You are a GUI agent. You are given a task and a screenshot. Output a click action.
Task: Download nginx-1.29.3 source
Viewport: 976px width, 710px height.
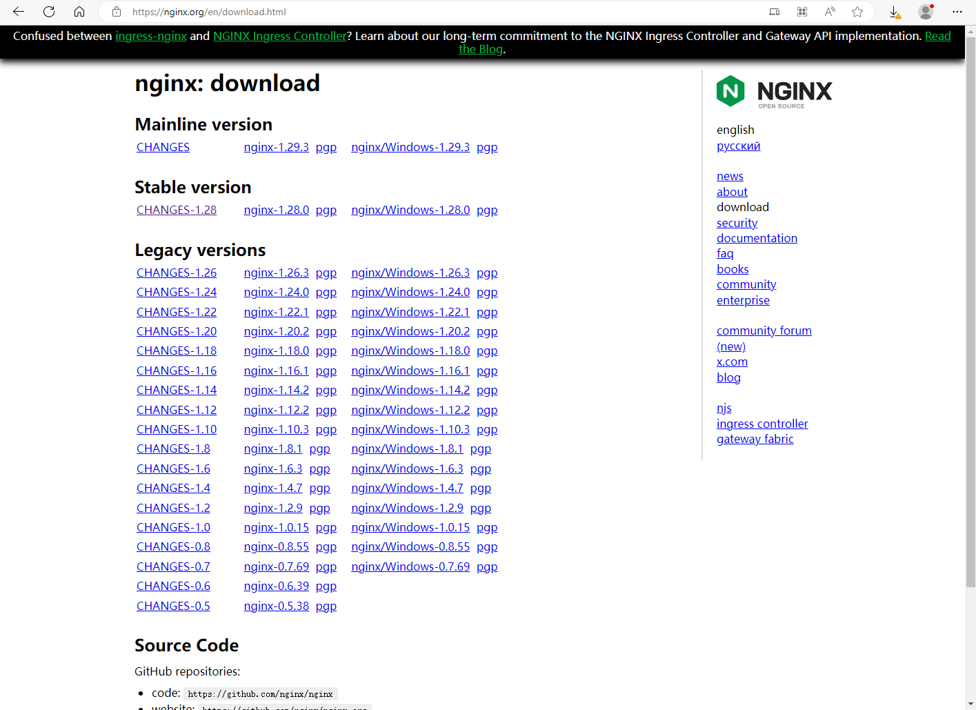coord(276,147)
